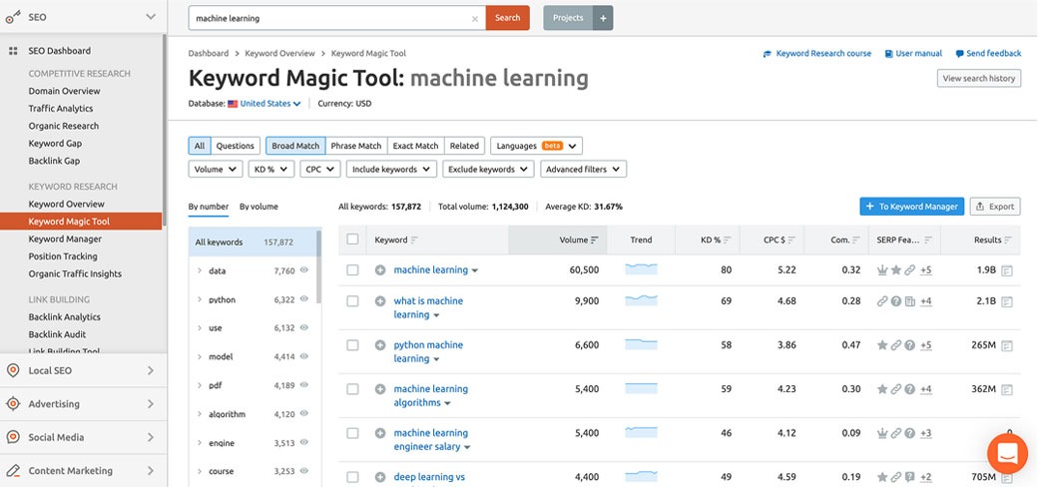The height and width of the screenshot is (487, 1038).
Task: Sort by CPC $ column sort icon
Action: coord(791,241)
